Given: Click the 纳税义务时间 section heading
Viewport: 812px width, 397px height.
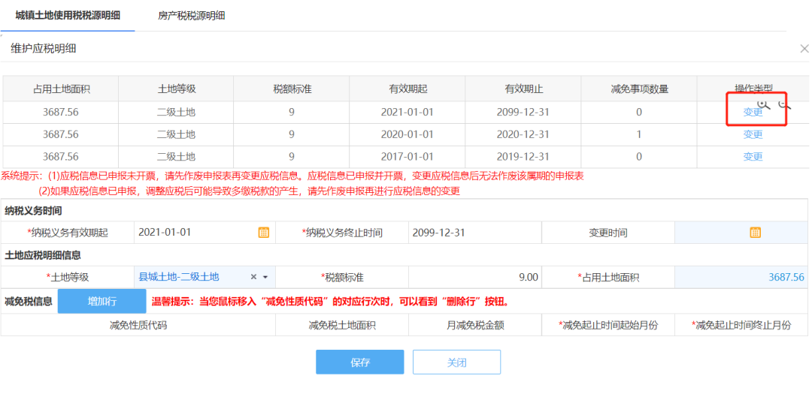Looking at the screenshot, I should (x=34, y=211).
